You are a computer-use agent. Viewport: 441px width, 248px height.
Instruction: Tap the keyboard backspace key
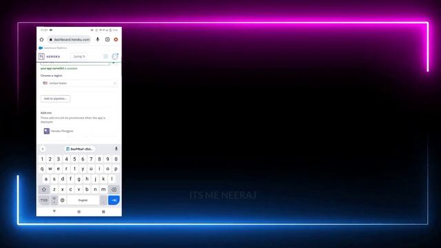click(x=114, y=189)
